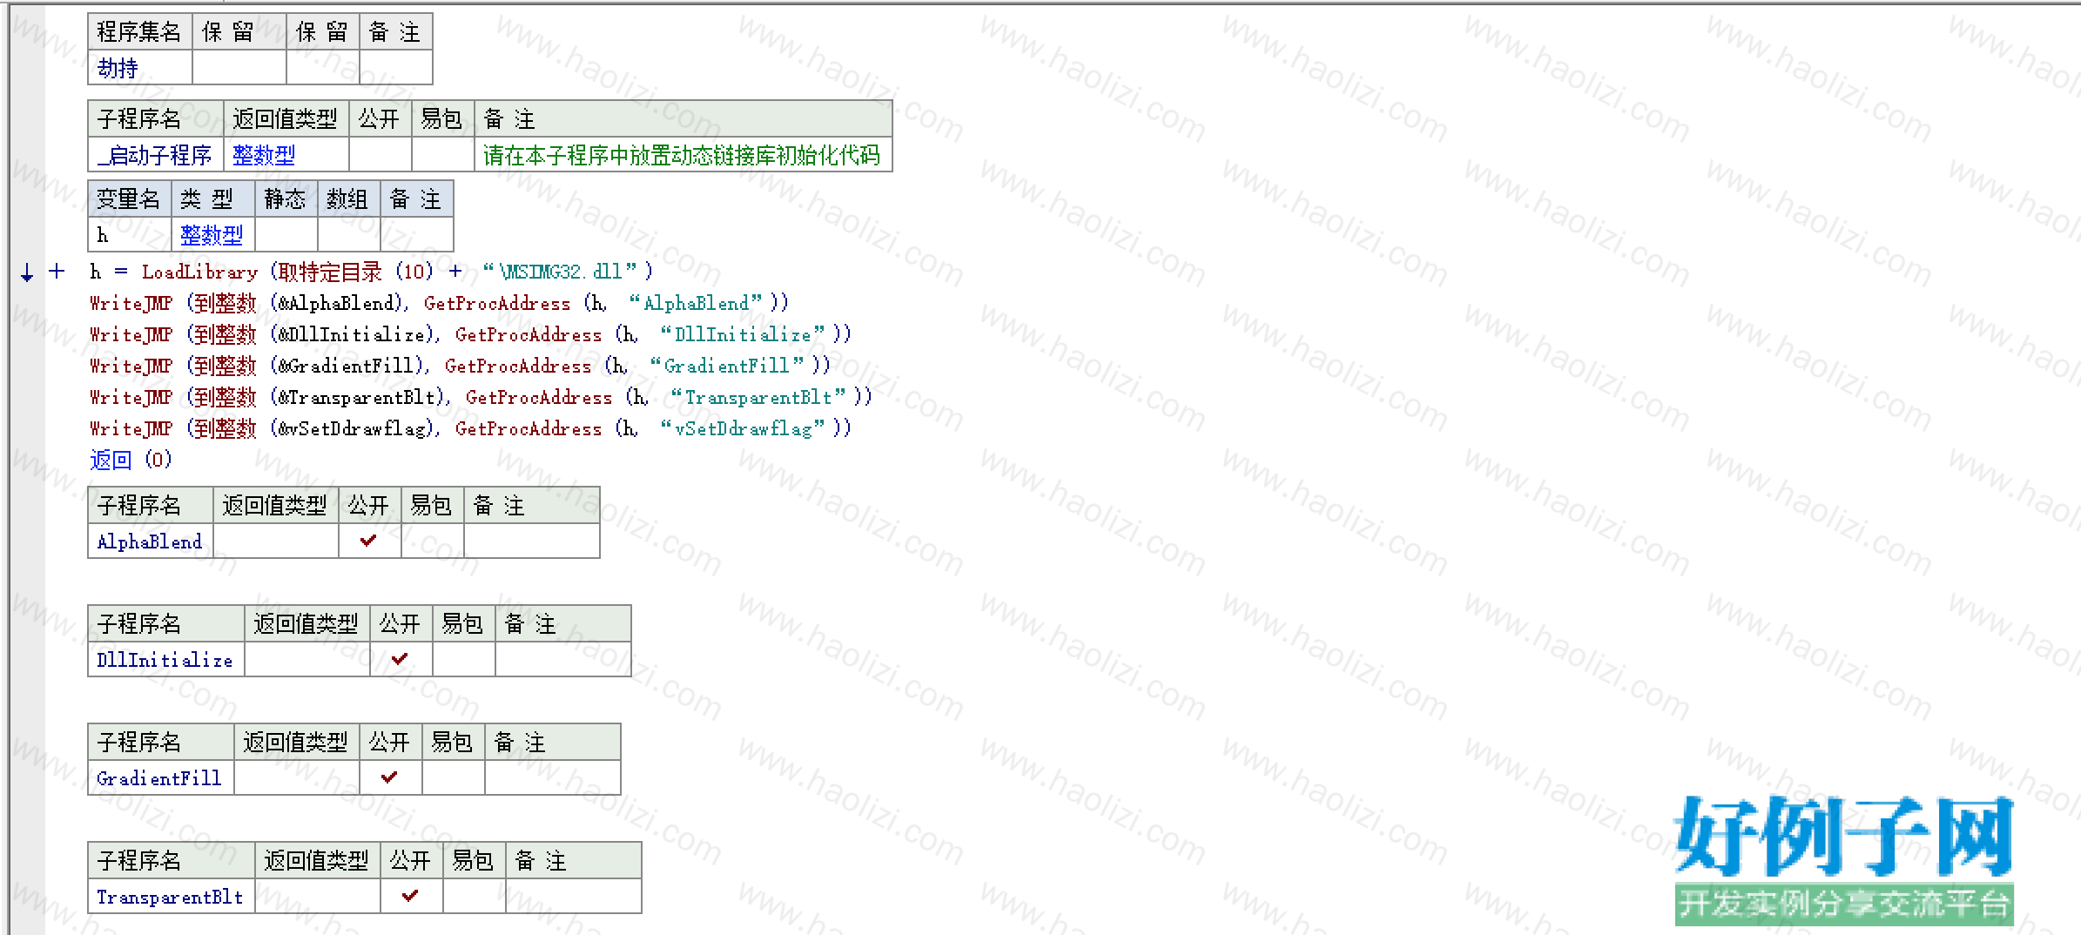Click the string "\MSIMG32.dll"
Image resolution: width=2081 pixels, height=935 pixels.
point(560,272)
